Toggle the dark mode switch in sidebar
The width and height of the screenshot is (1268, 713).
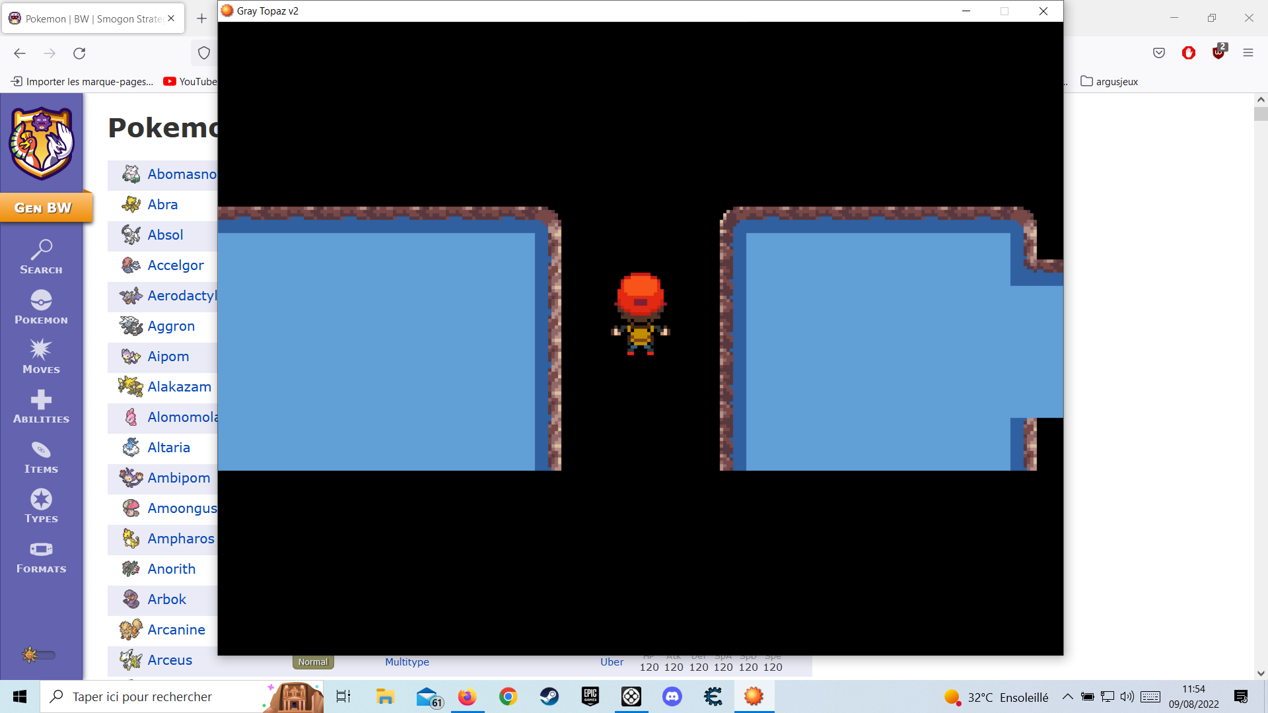pyautogui.click(x=39, y=655)
